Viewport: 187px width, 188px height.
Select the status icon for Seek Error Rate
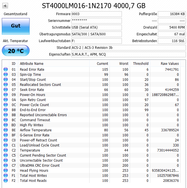click(x=6, y=90)
